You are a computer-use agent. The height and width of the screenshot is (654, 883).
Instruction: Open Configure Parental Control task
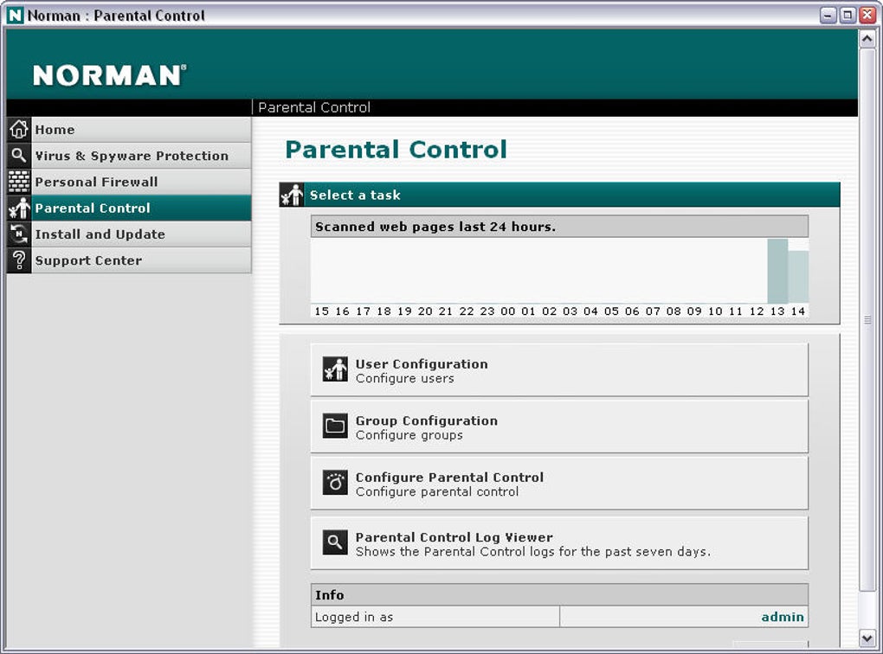559,483
